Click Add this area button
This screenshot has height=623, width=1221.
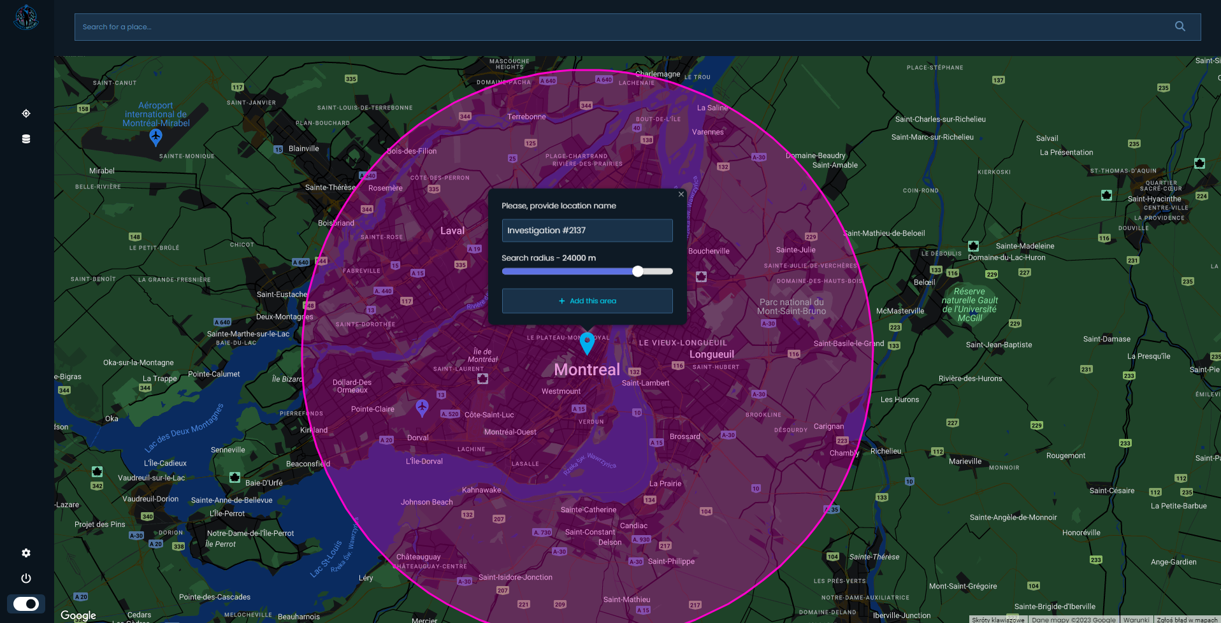[x=587, y=301]
